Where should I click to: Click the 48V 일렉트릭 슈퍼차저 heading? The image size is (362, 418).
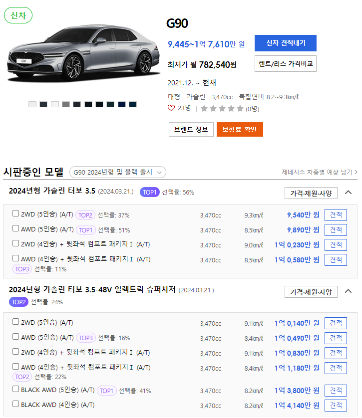pyautogui.click(x=92, y=289)
